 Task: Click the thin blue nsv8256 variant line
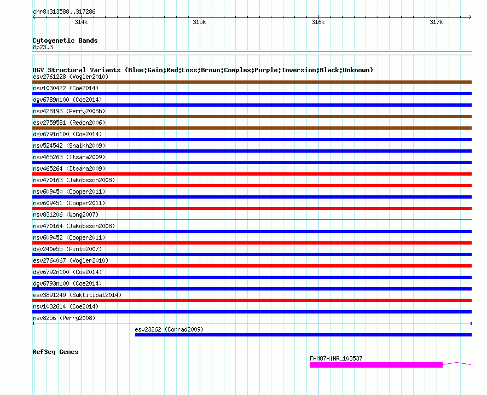252,323
